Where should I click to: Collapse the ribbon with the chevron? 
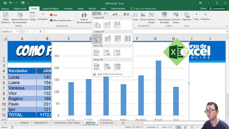click(x=226, y=26)
